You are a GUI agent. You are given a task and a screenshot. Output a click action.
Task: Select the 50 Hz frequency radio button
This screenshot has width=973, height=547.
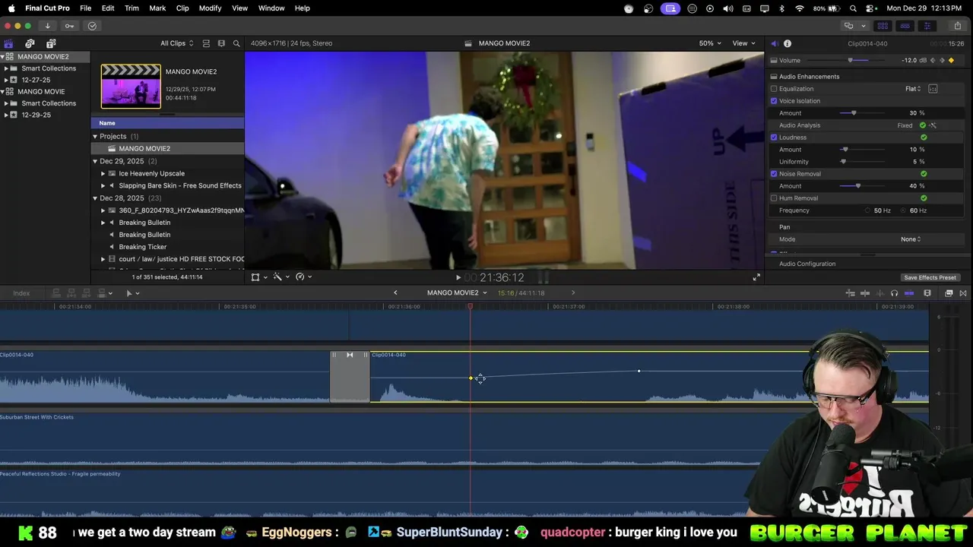click(x=867, y=210)
